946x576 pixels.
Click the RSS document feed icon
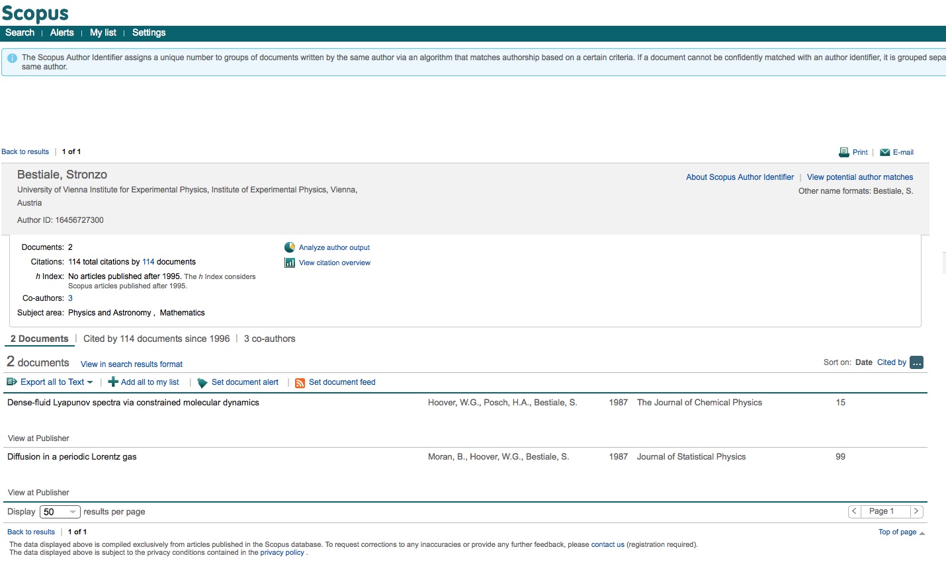point(300,383)
